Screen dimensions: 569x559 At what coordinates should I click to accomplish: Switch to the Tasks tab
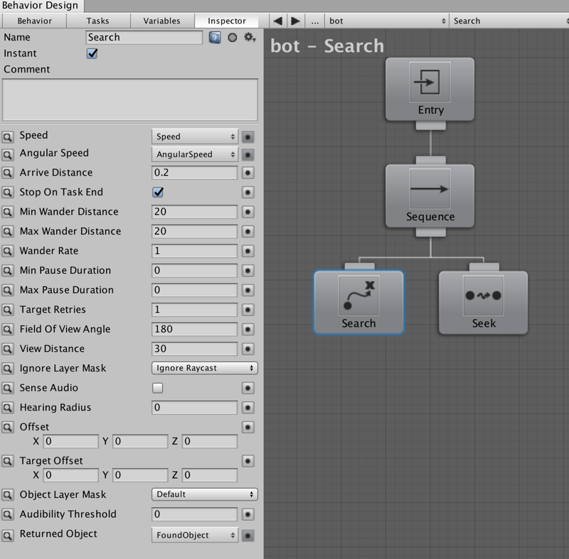coord(97,21)
